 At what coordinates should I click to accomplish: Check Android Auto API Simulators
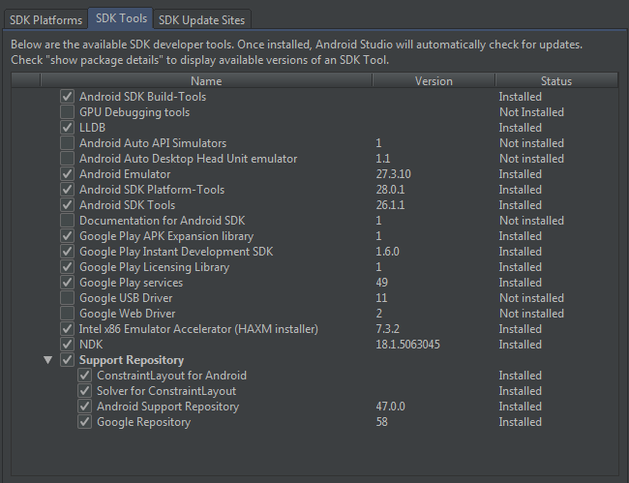[67, 143]
